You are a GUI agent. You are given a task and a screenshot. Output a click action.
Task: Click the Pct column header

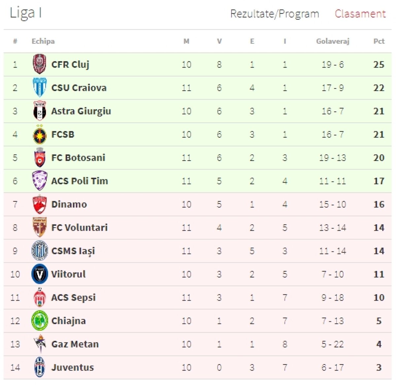(379, 41)
